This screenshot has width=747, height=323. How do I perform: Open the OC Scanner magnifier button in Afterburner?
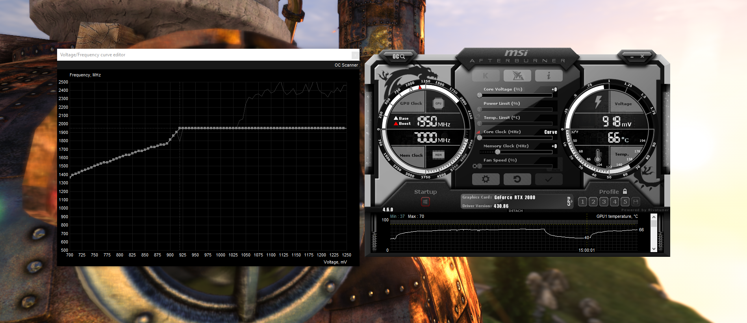coord(399,57)
